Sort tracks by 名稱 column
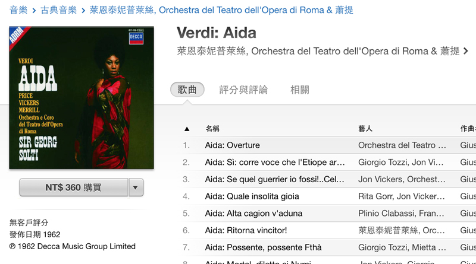Image resolution: width=476 pixels, height=264 pixels. point(212,129)
